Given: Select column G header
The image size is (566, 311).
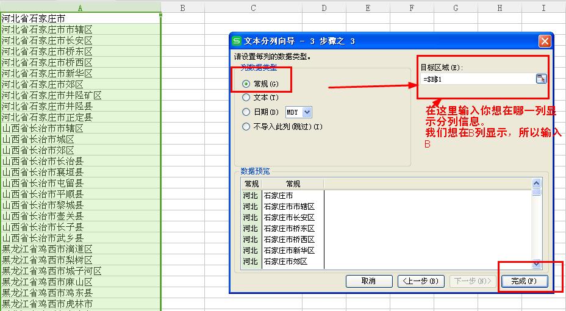Looking at the screenshot, I should [x=456, y=7].
